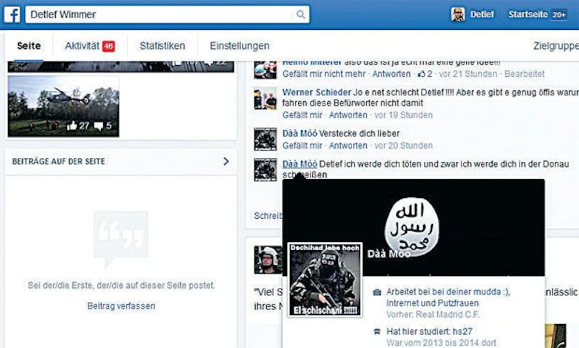The width and height of the screenshot is (579, 348).
Task: Open Detlef profile name link
Action: pos(482,14)
